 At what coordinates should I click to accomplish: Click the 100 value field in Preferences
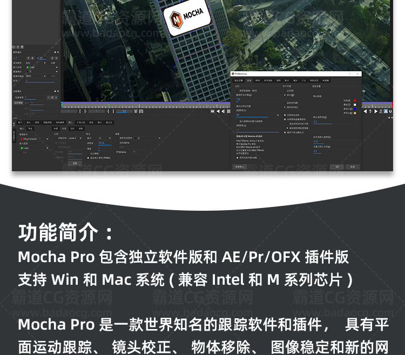coord(257,100)
